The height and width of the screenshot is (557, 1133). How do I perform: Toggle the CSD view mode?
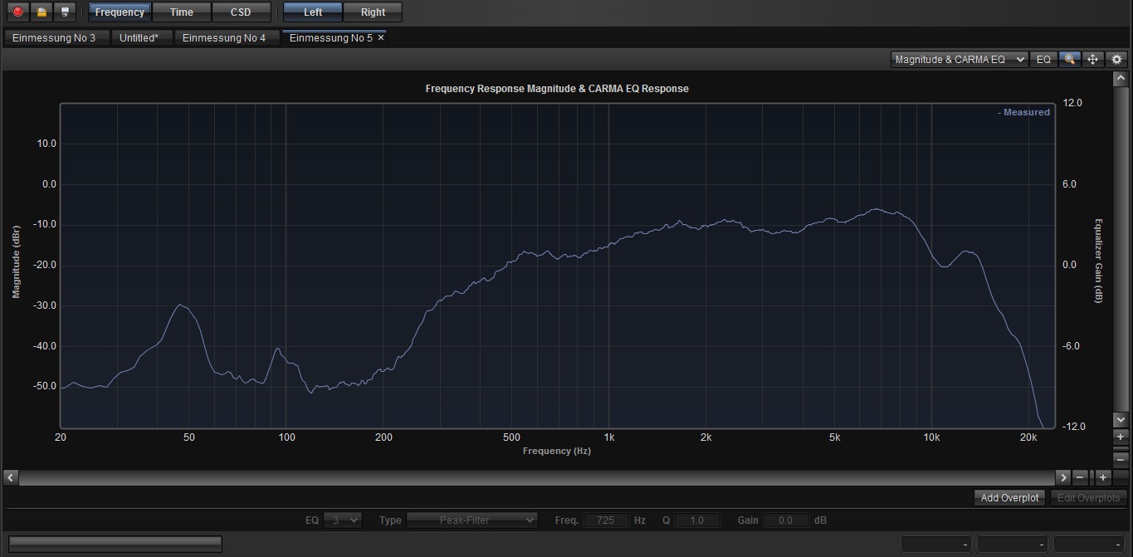pos(241,12)
